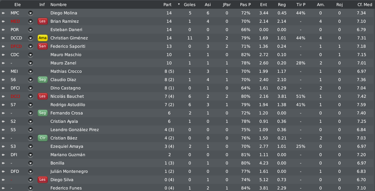Open the dropdown arrow beside Federico Funes
The image size is (375, 191).
[x=30, y=188]
